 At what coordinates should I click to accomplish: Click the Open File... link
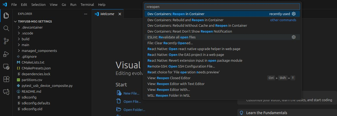pos(132,101)
